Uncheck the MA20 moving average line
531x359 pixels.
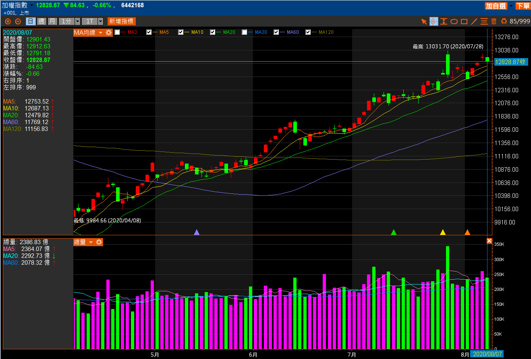(x=213, y=32)
